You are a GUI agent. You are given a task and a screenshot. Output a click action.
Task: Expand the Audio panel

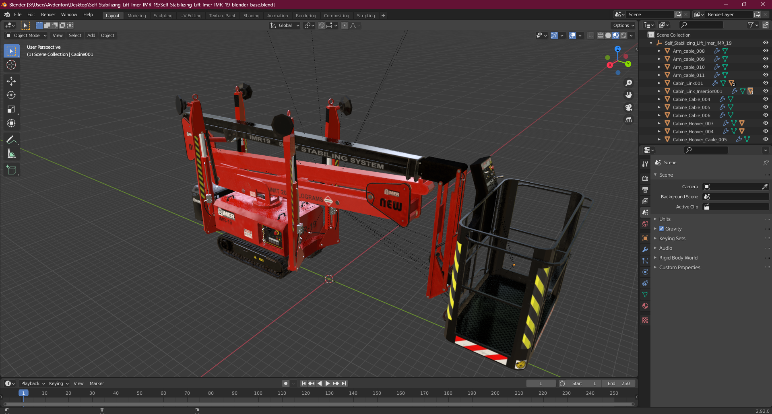pos(665,248)
